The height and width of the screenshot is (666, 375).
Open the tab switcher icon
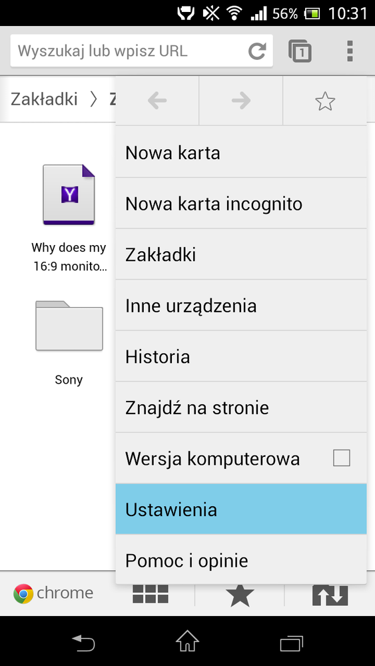(300, 51)
